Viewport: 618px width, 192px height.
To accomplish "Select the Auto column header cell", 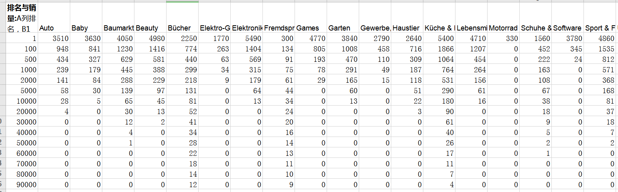I will coord(54,18).
